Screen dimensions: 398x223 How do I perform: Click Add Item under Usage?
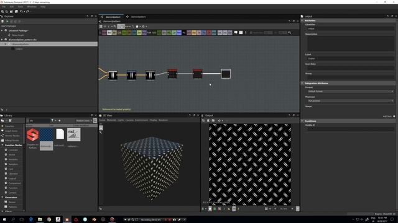[389, 116]
